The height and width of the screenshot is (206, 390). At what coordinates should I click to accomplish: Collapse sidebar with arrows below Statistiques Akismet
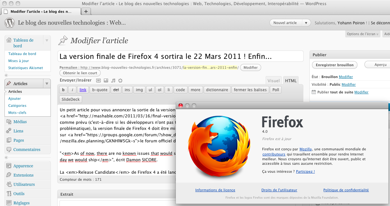pyautogui.click(x=6, y=75)
